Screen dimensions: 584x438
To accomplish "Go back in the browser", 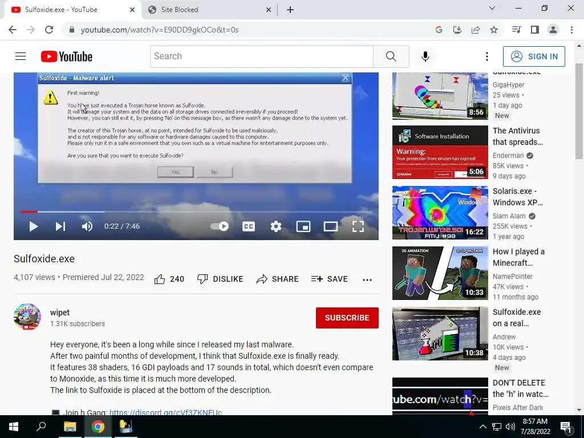I will tap(13, 30).
